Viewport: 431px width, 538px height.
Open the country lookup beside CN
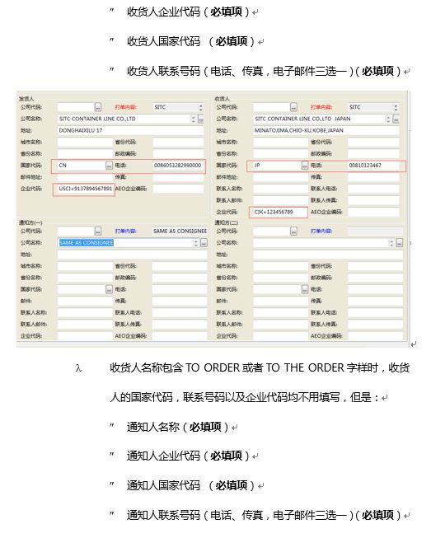(x=109, y=166)
